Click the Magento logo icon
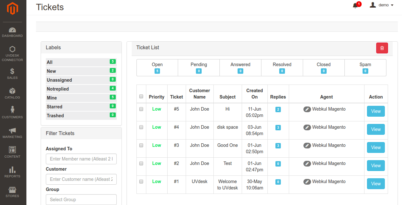The width and height of the screenshot is (402, 205). tap(13, 9)
